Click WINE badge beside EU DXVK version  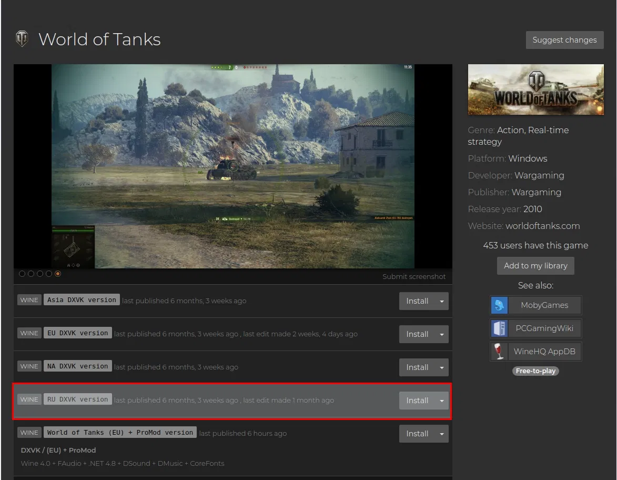pyautogui.click(x=29, y=333)
